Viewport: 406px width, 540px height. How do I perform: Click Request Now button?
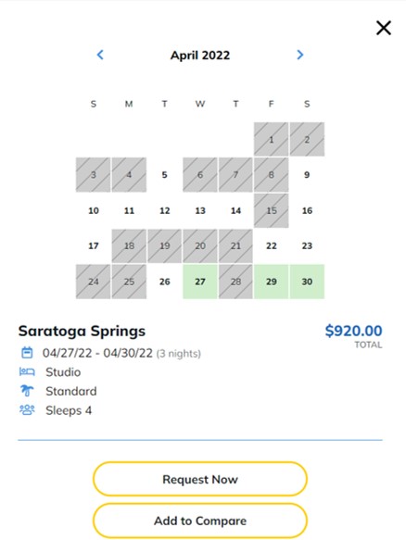coord(200,479)
